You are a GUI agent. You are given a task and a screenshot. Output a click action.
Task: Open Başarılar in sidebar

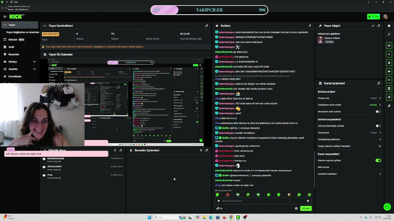click(19, 54)
